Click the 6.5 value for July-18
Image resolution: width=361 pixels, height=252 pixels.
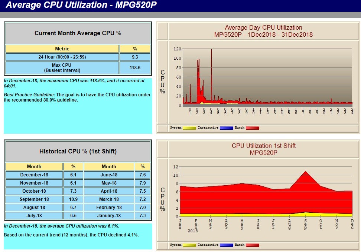(x=73, y=216)
